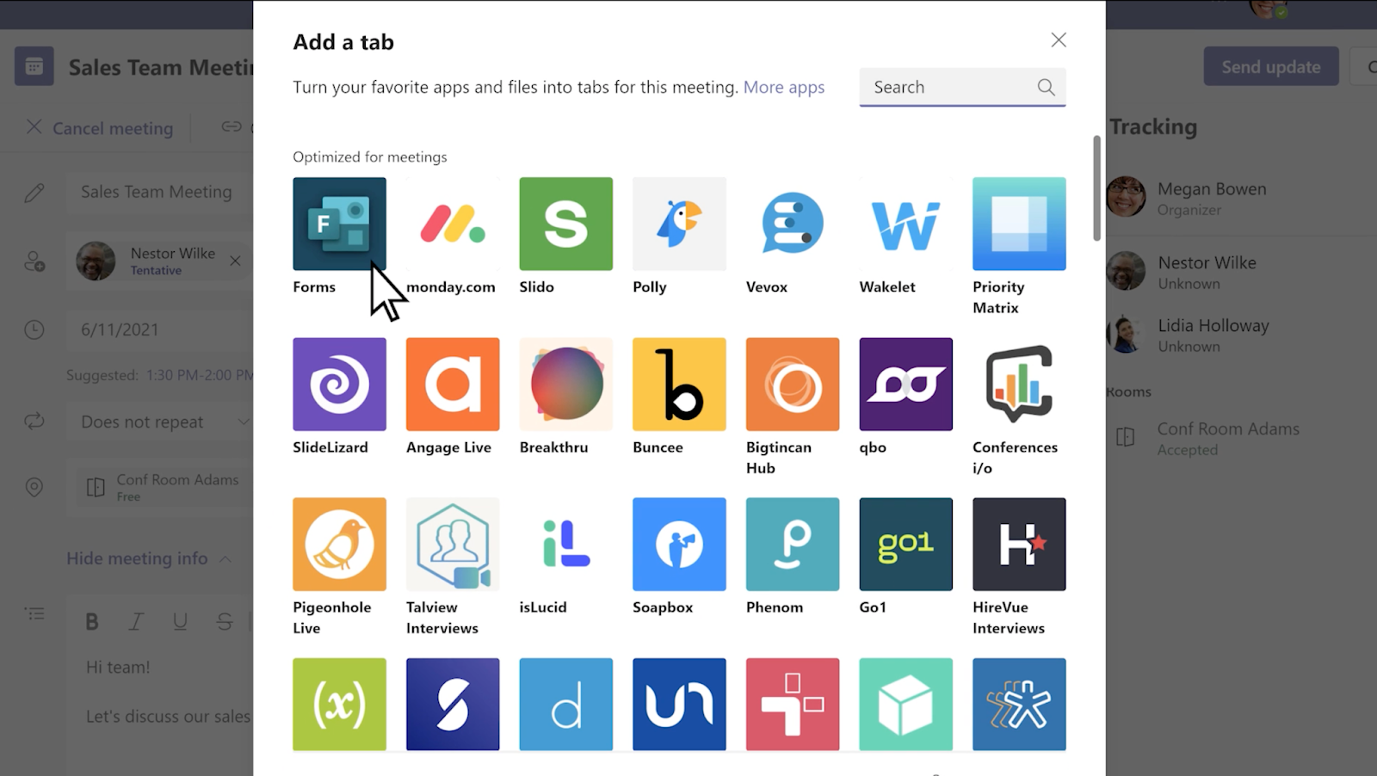Pick the Phenom app icon

coord(793,544)
